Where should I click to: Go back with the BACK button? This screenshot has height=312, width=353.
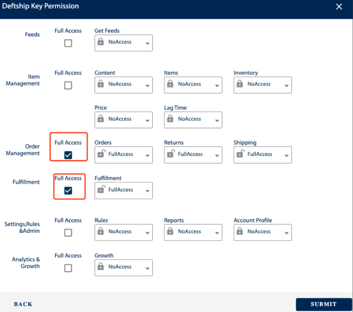23,304
